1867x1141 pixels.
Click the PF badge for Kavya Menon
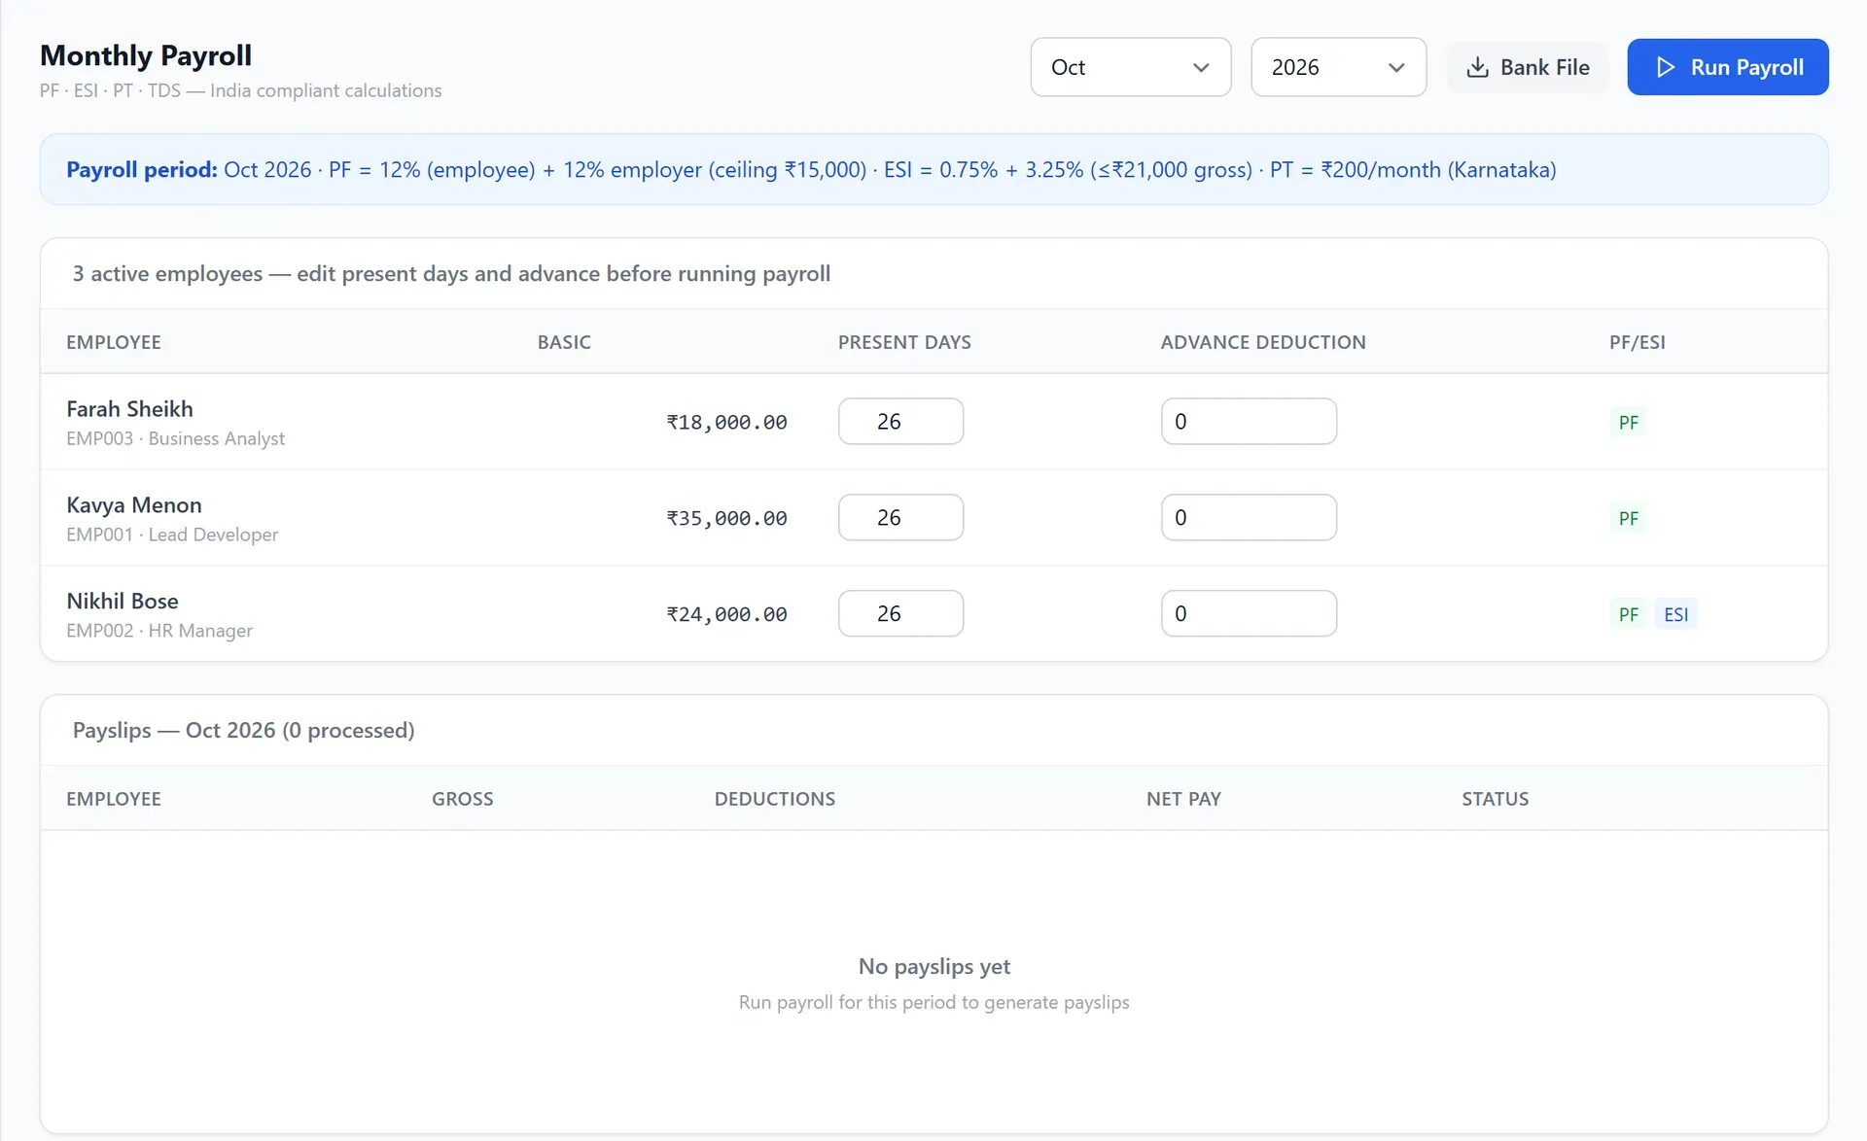pyautogui.click(x=1629, y=518)
